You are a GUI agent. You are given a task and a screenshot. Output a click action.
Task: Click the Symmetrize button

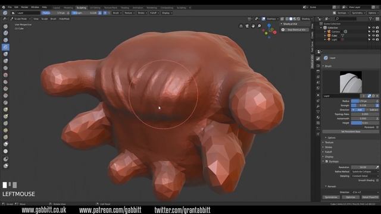tap(331, 197)
